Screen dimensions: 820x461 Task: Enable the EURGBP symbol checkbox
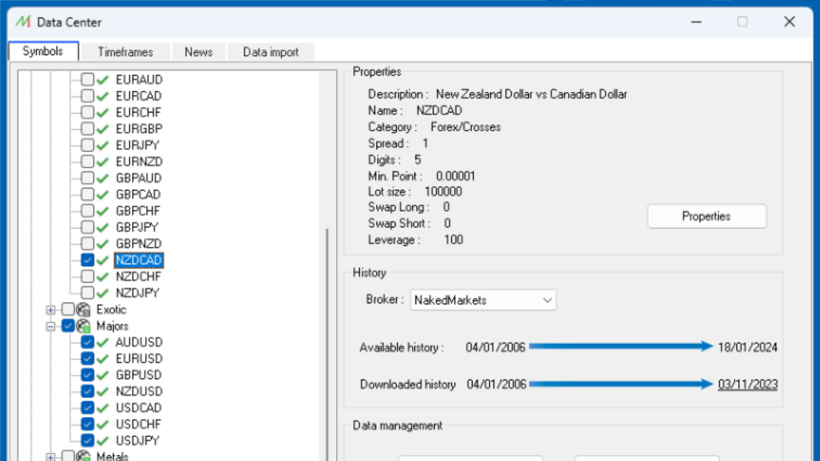[x=88, y=128]
